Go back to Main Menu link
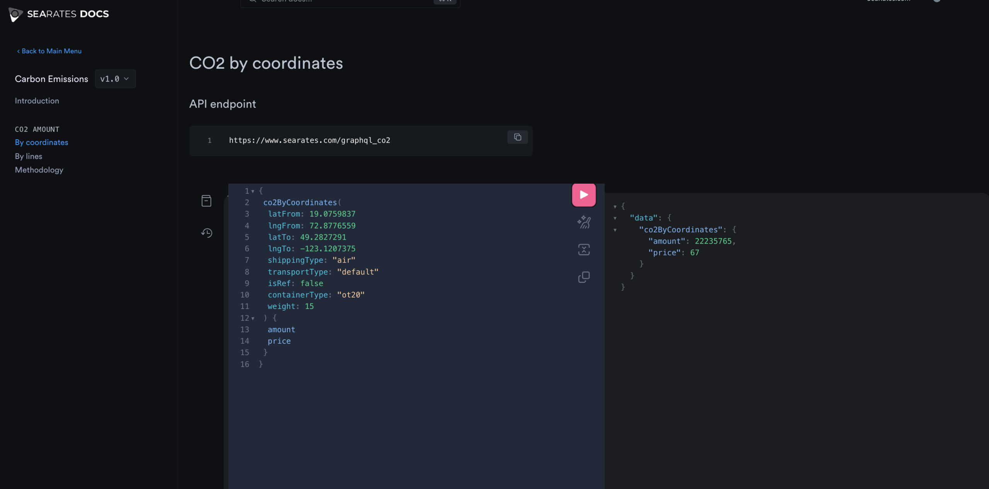989x489 pixels. [49, 51]
